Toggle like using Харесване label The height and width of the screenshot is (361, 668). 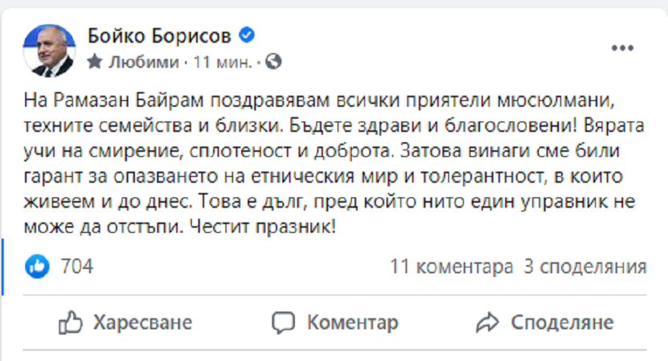click(x=142, y=322)
